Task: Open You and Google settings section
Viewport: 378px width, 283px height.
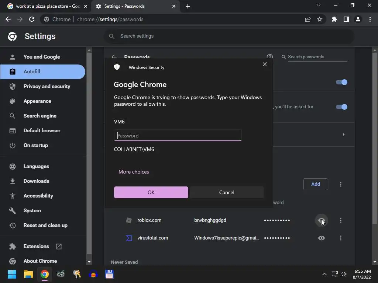Action: [x=43, y=57]
